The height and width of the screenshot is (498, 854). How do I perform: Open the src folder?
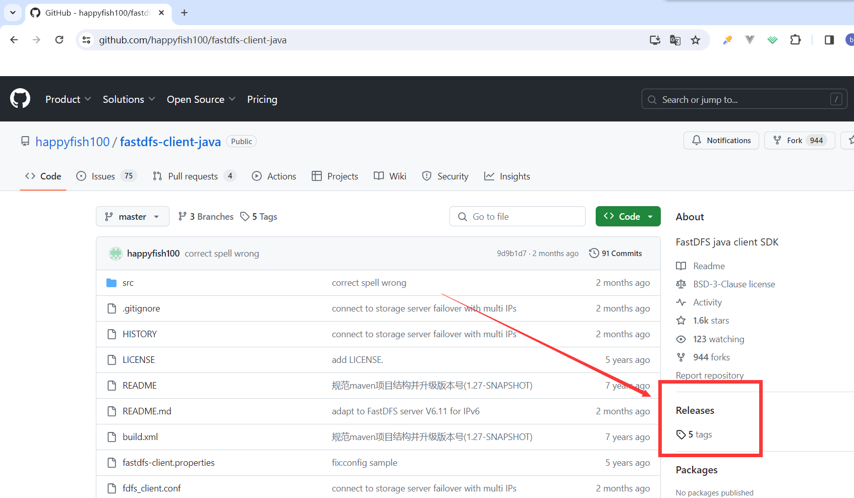pyautogui.click(x=128, y=283)
